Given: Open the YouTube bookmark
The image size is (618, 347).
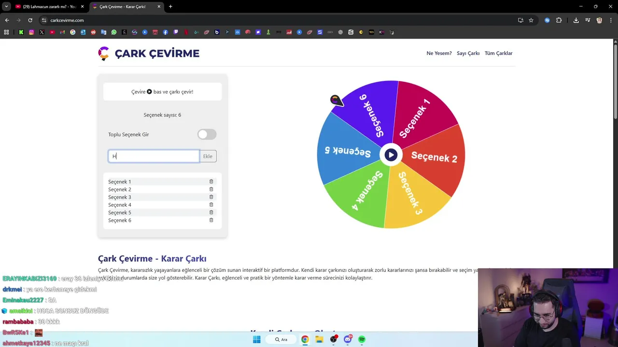Looking at the screenshot, I should (x=52, y=32).
